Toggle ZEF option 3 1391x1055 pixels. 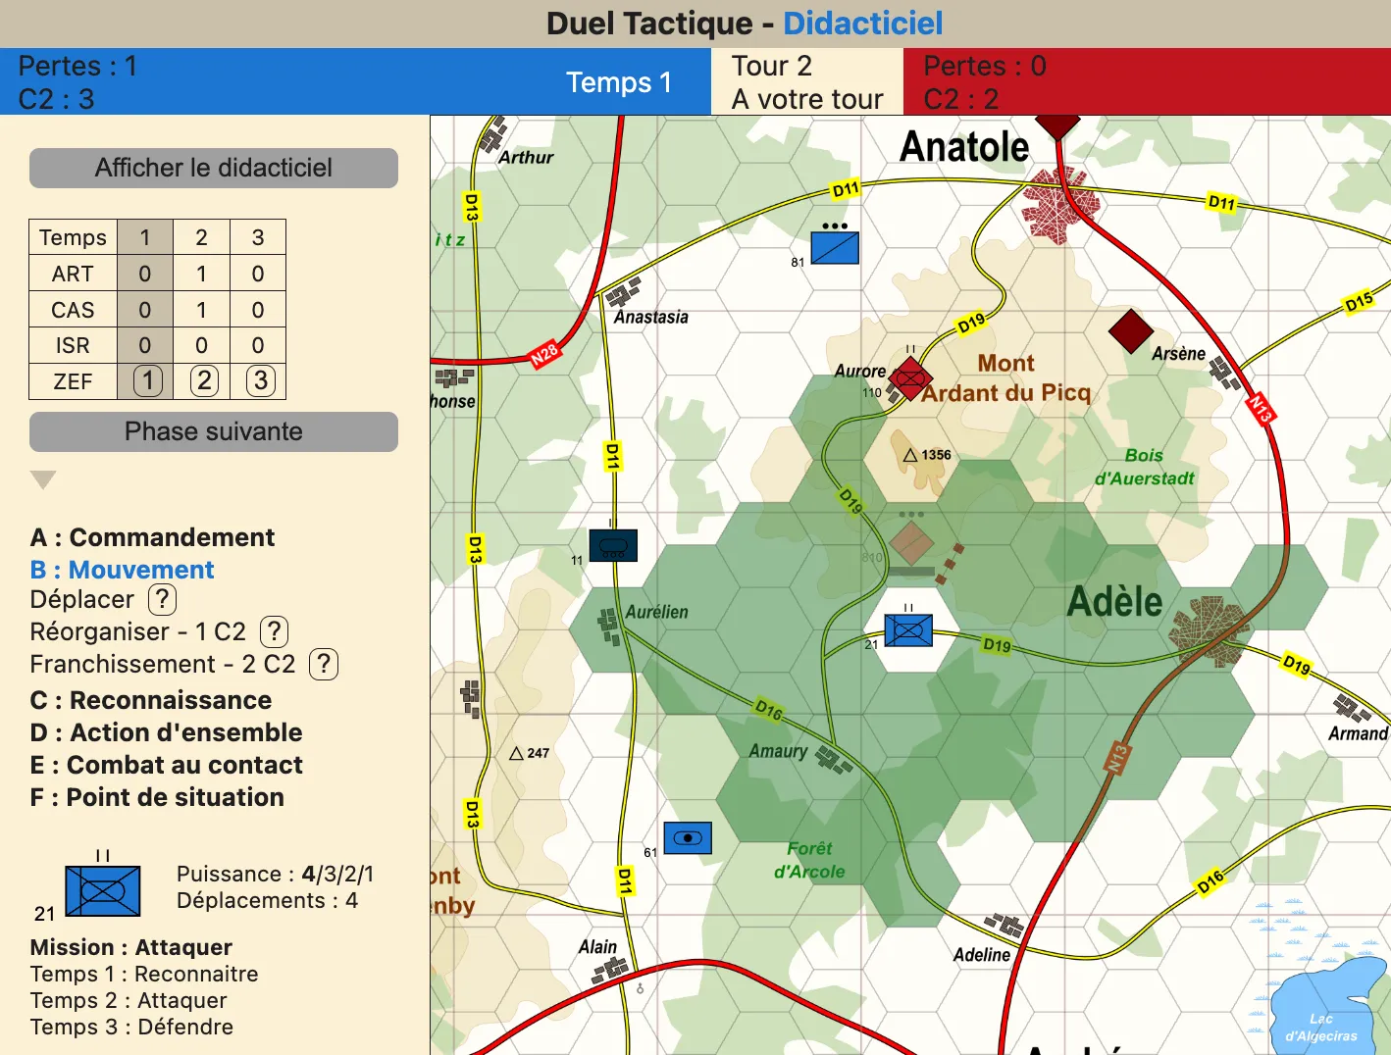[x=260, y=380]
